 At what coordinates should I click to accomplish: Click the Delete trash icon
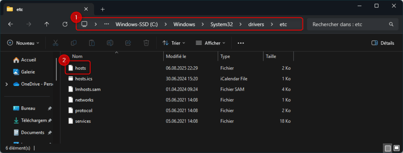click(x=146, y=43)
